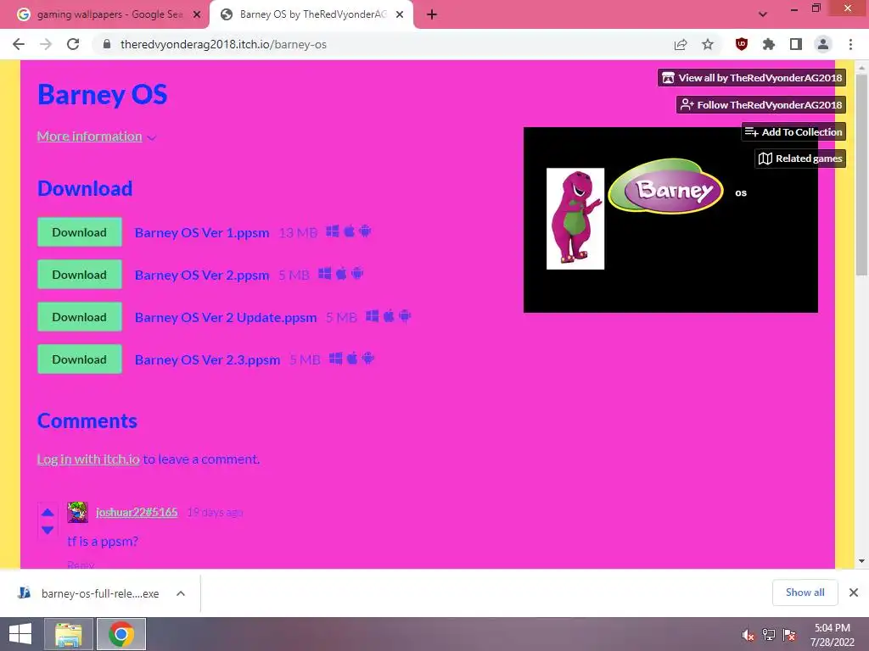The width and height of the screenshot is (869, 651).
Task: Click the address bar URL
Action: pos(223,44)
